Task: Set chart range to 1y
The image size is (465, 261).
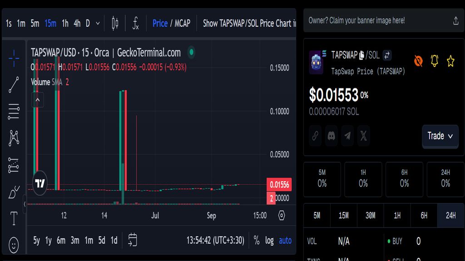Action: click(48, 240)
